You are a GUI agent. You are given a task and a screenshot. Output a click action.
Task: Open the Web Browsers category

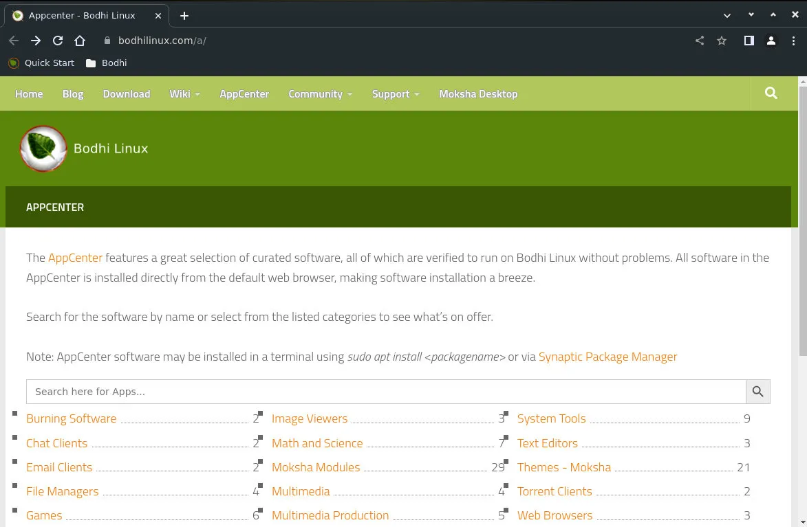555,515
